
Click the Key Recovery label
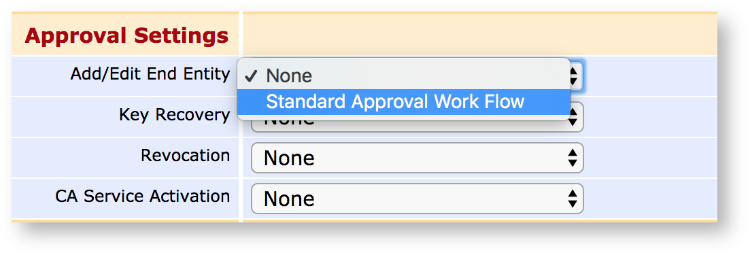click(175, 116)
